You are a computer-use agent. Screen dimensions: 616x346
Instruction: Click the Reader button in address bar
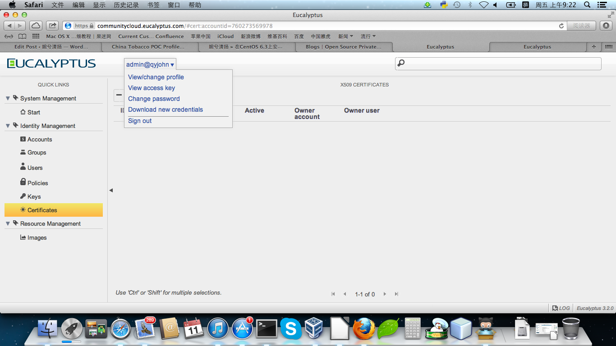[x=581, y=26]
